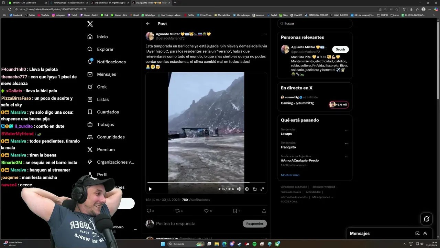The height and width of the screenshot is (248, 440).
Task: Open #AmorACualquierPrecio options menu
Action: [346, 157]
